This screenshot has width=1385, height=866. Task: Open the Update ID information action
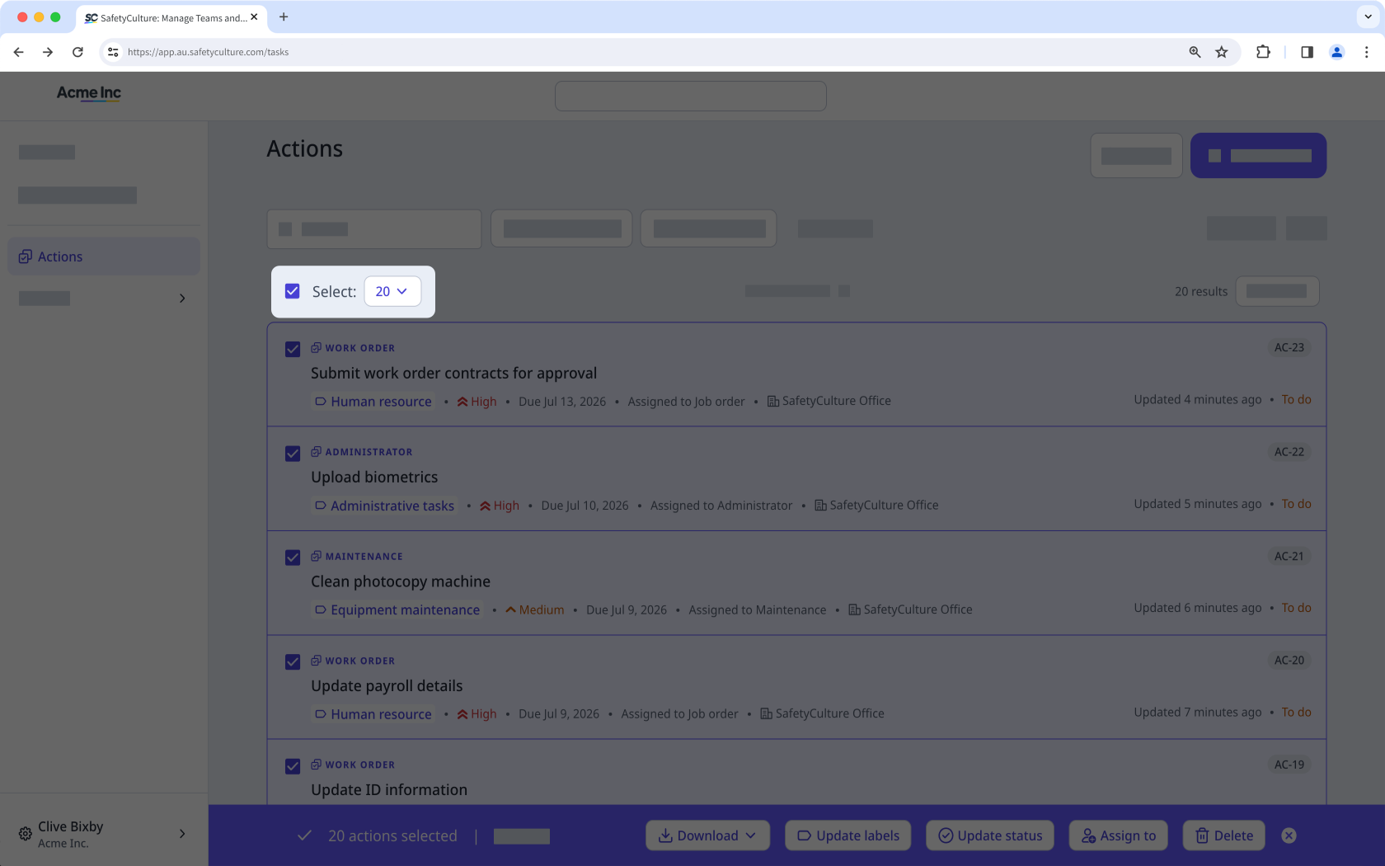coord(389,789)
